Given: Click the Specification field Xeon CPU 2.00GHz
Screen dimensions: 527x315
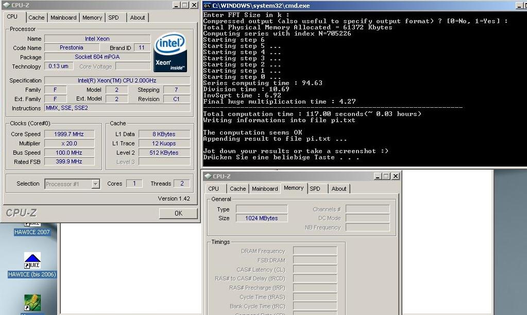Looking at the screenshot, I should coord(117,80).
